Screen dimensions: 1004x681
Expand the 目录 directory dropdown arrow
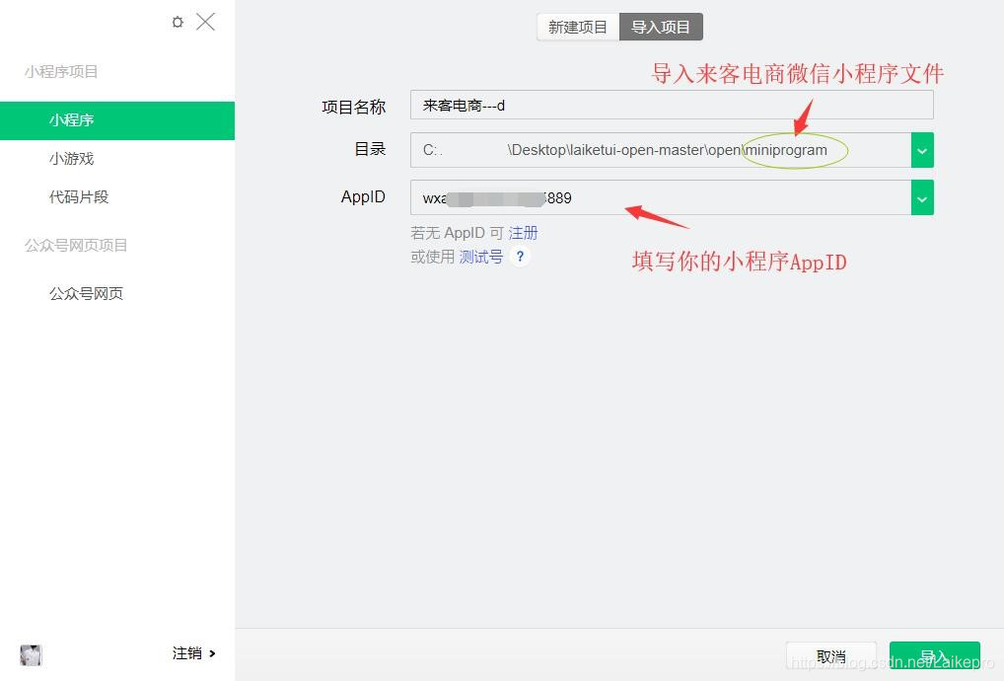[x=921, y=150]
